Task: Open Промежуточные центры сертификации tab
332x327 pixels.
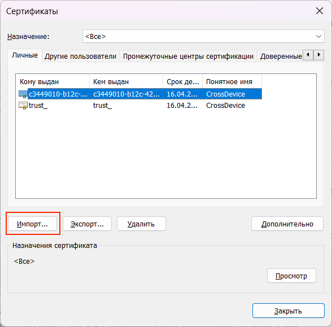Action: pyautogui.click(x=188, y=56)
